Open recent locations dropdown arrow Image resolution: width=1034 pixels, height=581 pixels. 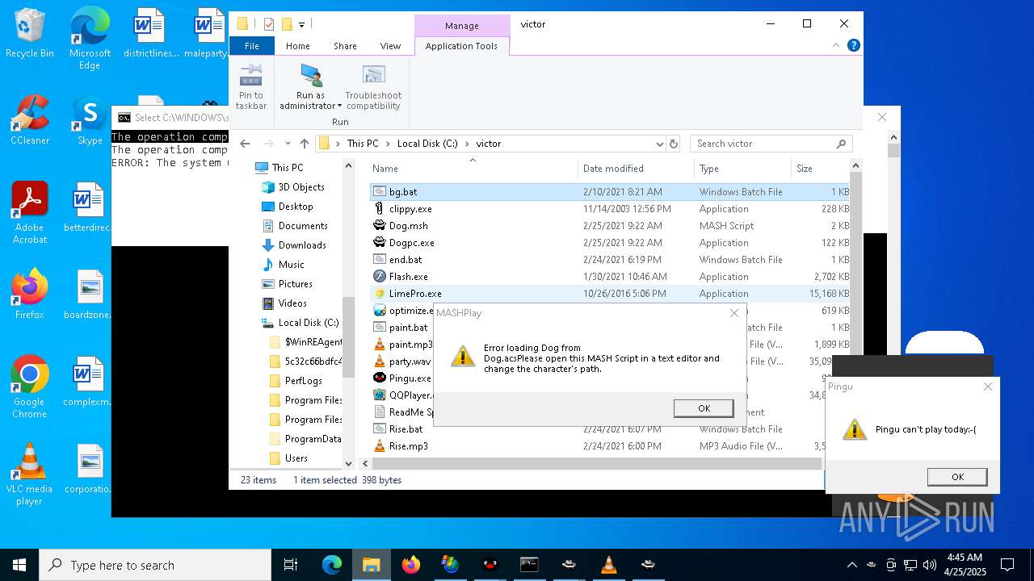[288, 144]
